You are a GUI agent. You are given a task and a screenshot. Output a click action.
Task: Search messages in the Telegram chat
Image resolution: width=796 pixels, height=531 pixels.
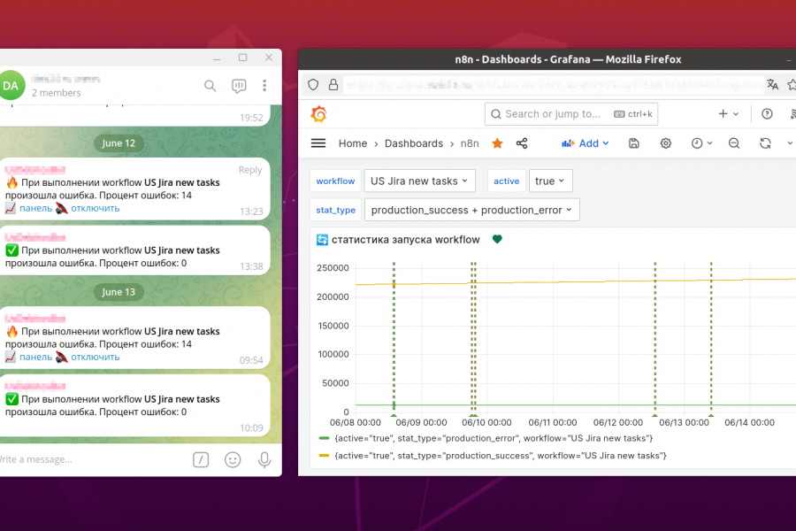pos(210,86)
